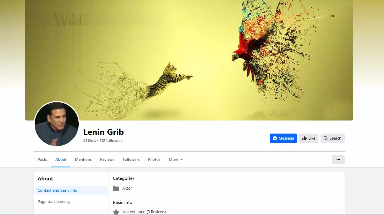Open the Reviews tab
Viewport: 384px width, 215px height.
click(x=107, y=159)
